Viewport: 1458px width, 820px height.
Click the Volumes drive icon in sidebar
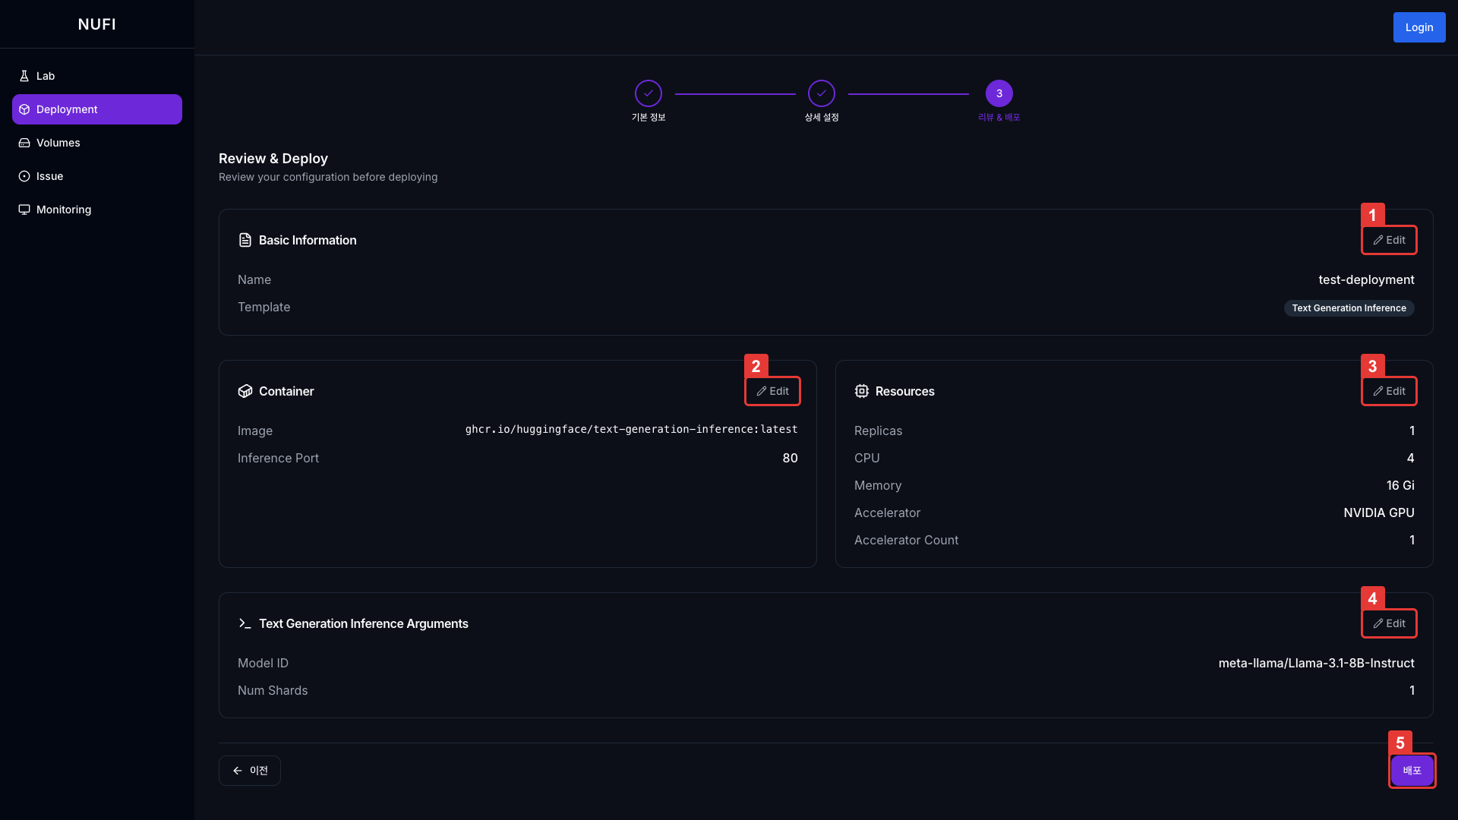pos(24,143)
